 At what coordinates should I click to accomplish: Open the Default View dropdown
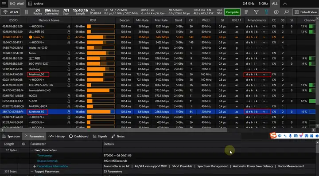[306, 12]
